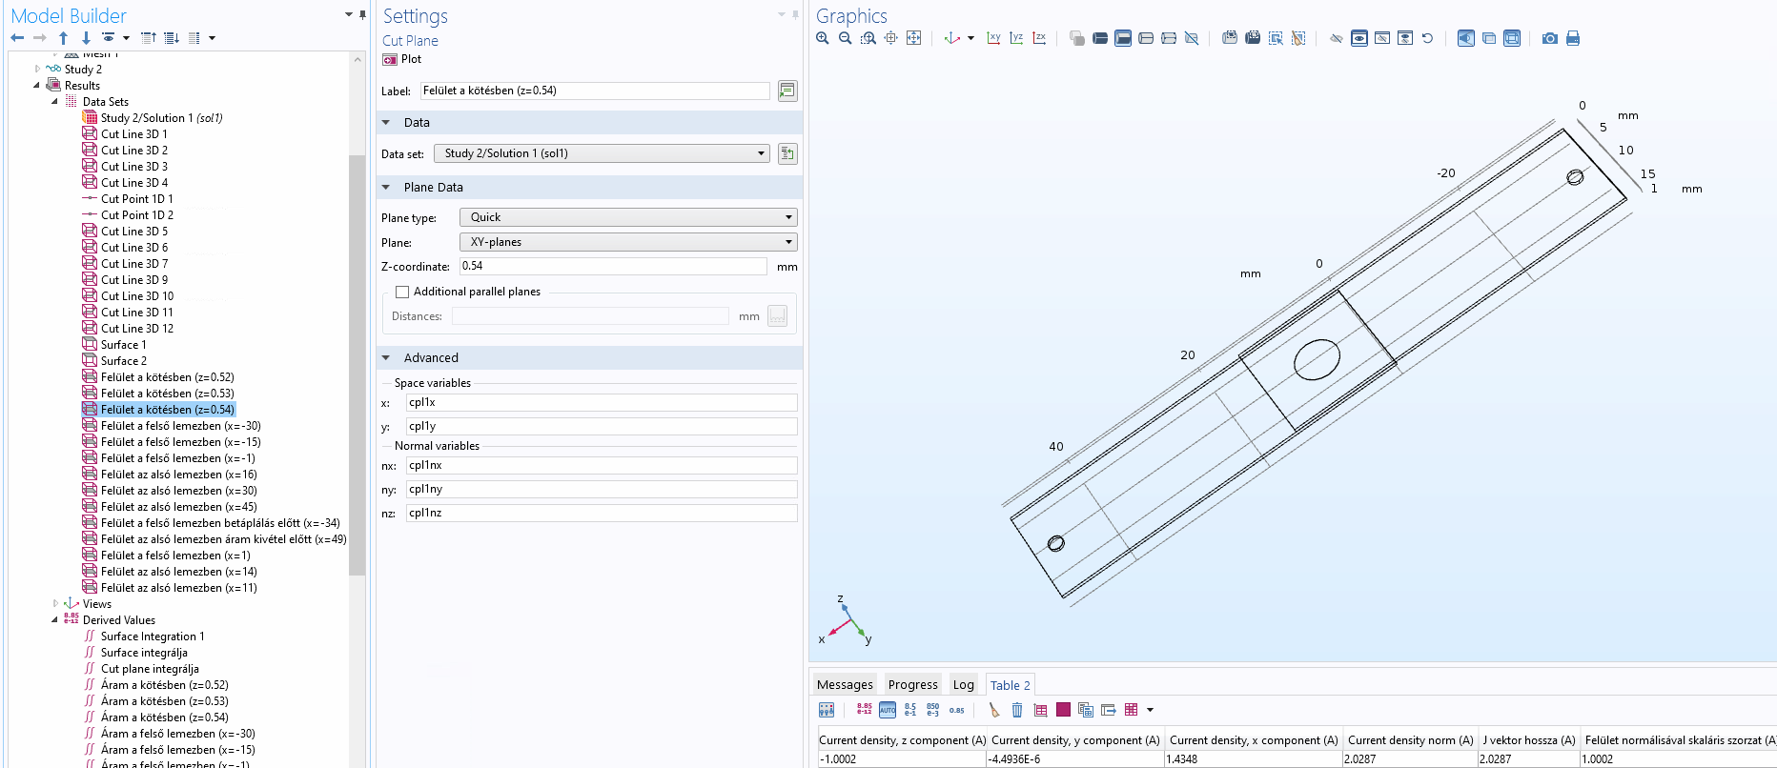Toggle the highlighted selection-mode button in Graphics
1777x768 pixels.
pos(1123,38)
